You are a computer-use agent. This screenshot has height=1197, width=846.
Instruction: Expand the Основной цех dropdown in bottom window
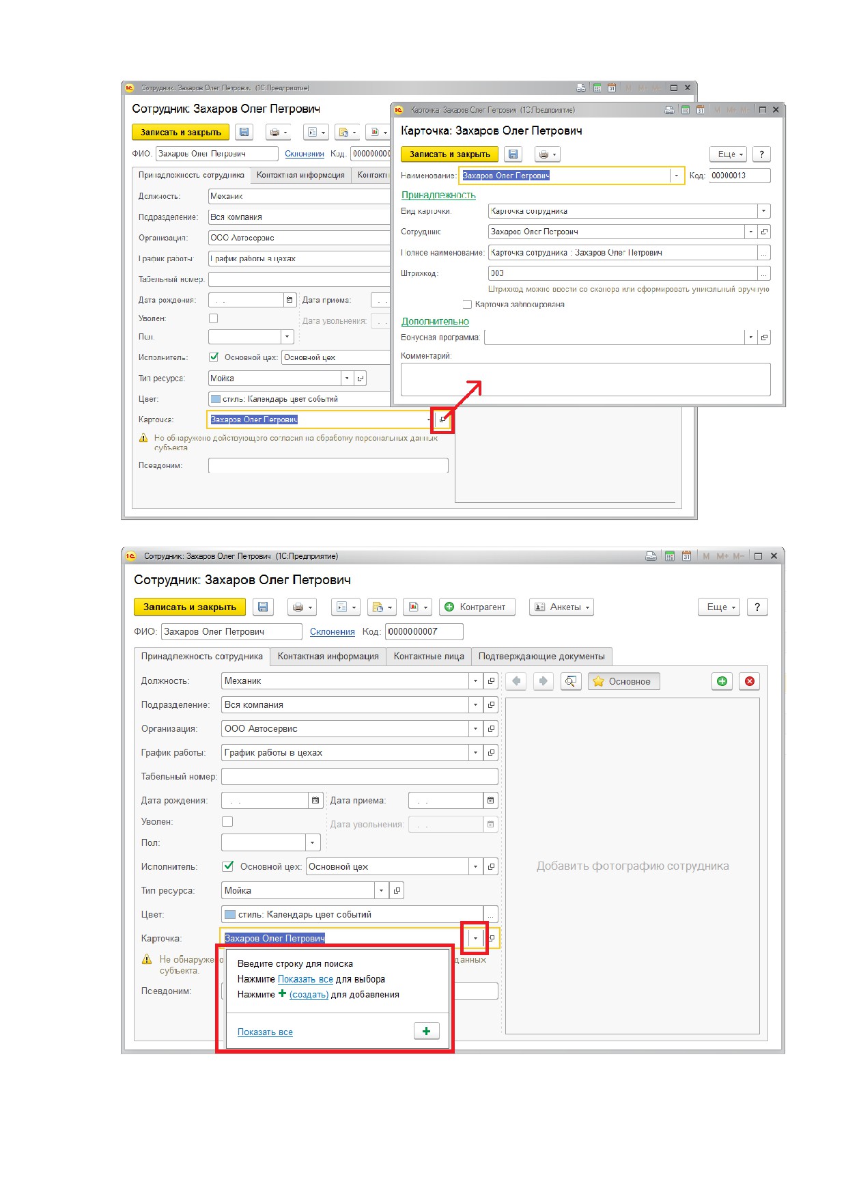pos(476,866)
